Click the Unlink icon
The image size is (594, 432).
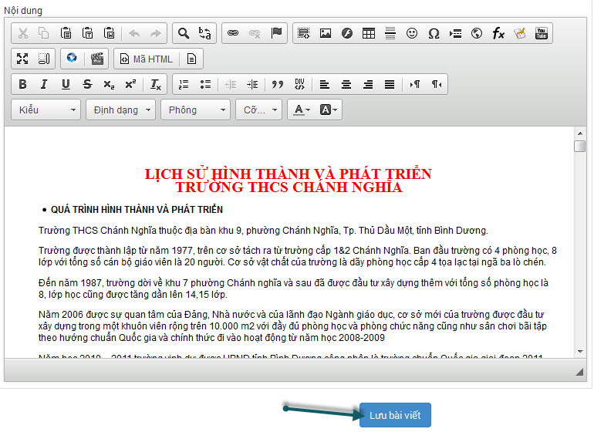coord(255,33)
